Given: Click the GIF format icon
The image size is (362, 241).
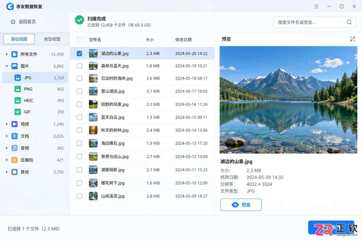Looking at the screenshot, I should [x=18, y=112].
